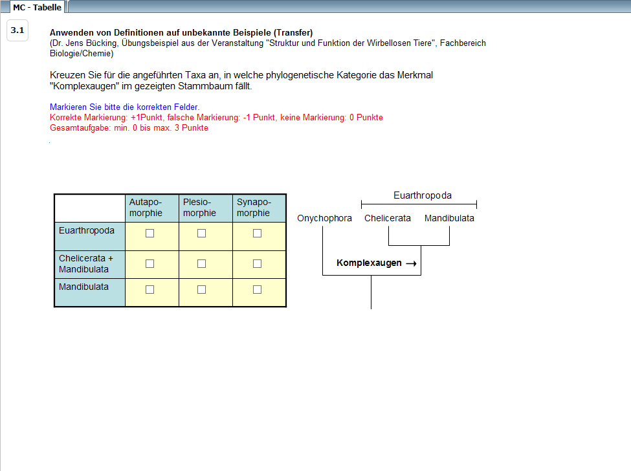This screenshot has height=471, width=631.
Task: Click the Autapomorphie column header
Action: [146, 208]
